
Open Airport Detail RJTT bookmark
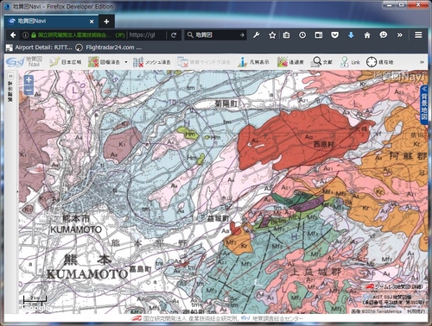pos(39,47)
